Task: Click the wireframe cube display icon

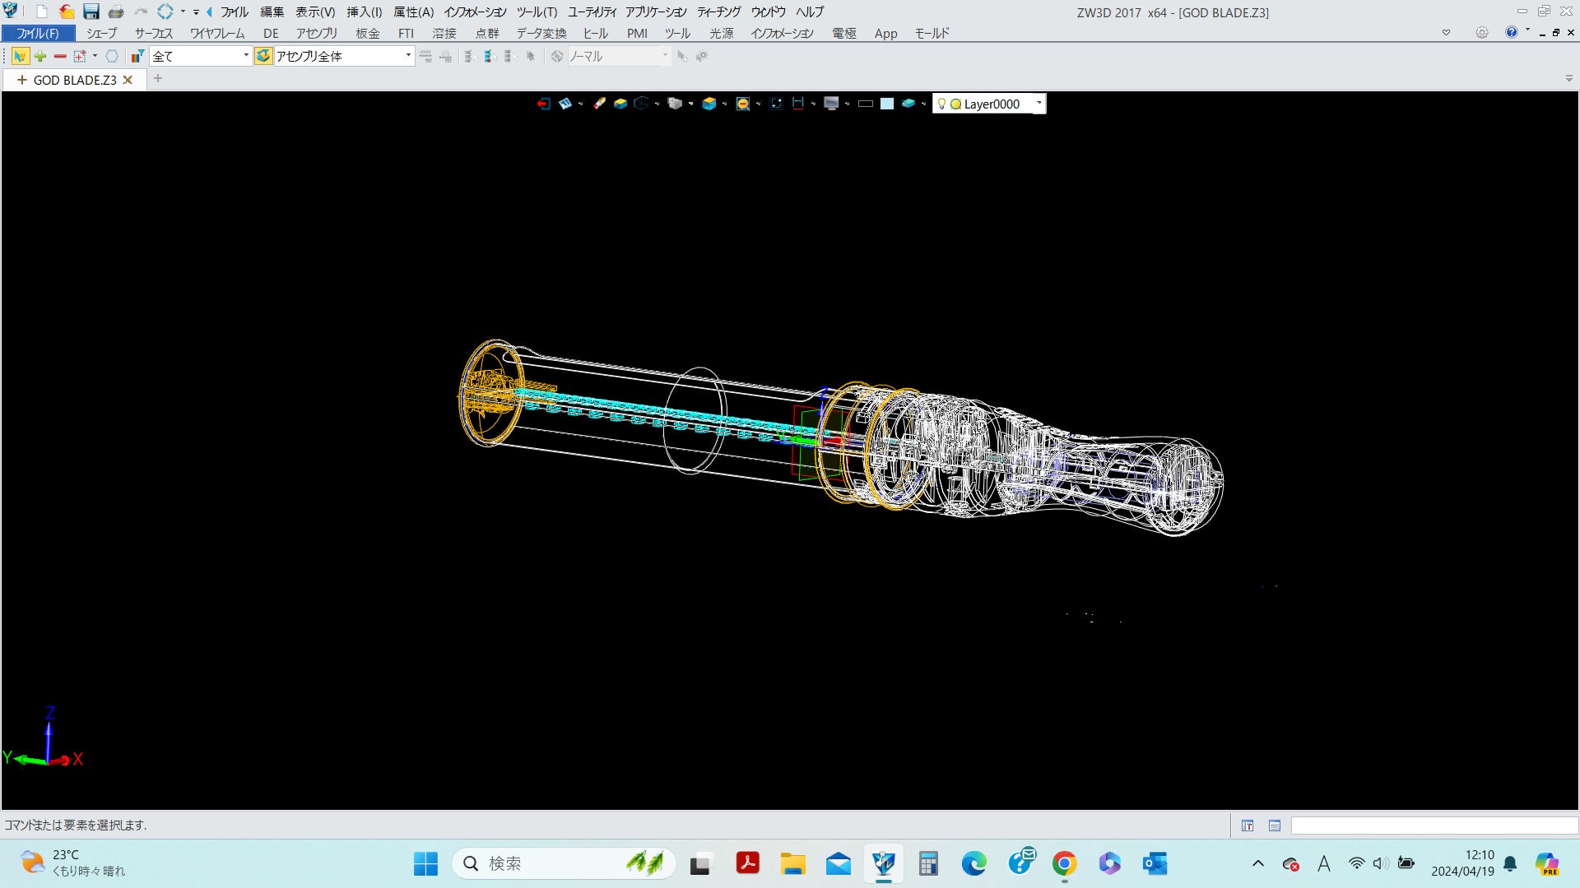Action: [x=641, y=104]
